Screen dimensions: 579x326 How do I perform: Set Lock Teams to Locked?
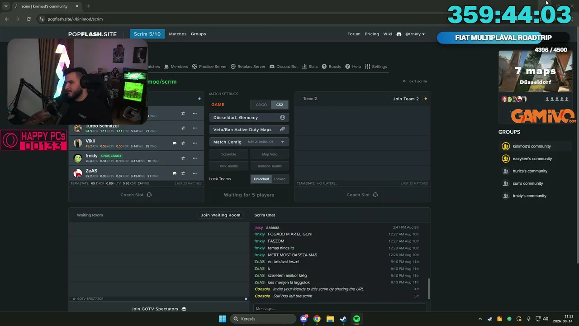coord(280,179)
